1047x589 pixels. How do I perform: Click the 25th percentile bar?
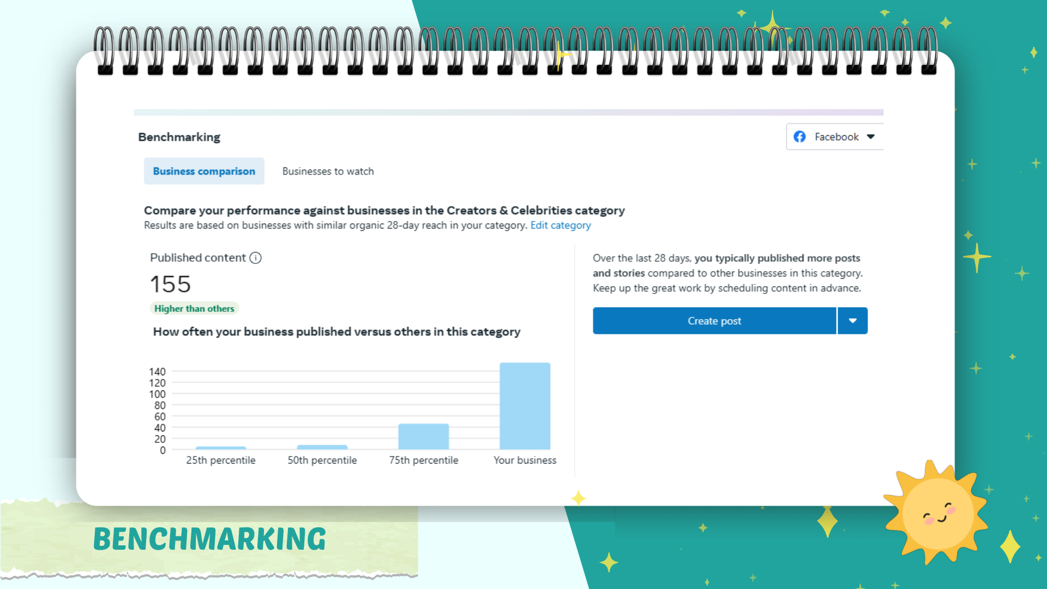click(x=221, y=448)
